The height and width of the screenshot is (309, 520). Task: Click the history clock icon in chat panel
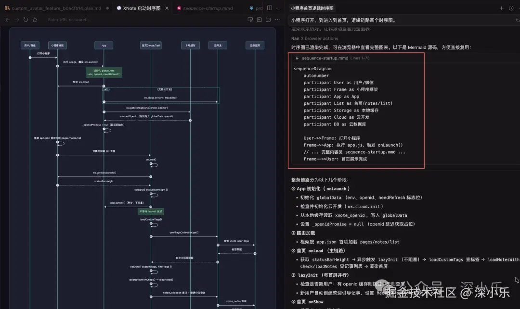pyautogui.click(x=511, y=8)
